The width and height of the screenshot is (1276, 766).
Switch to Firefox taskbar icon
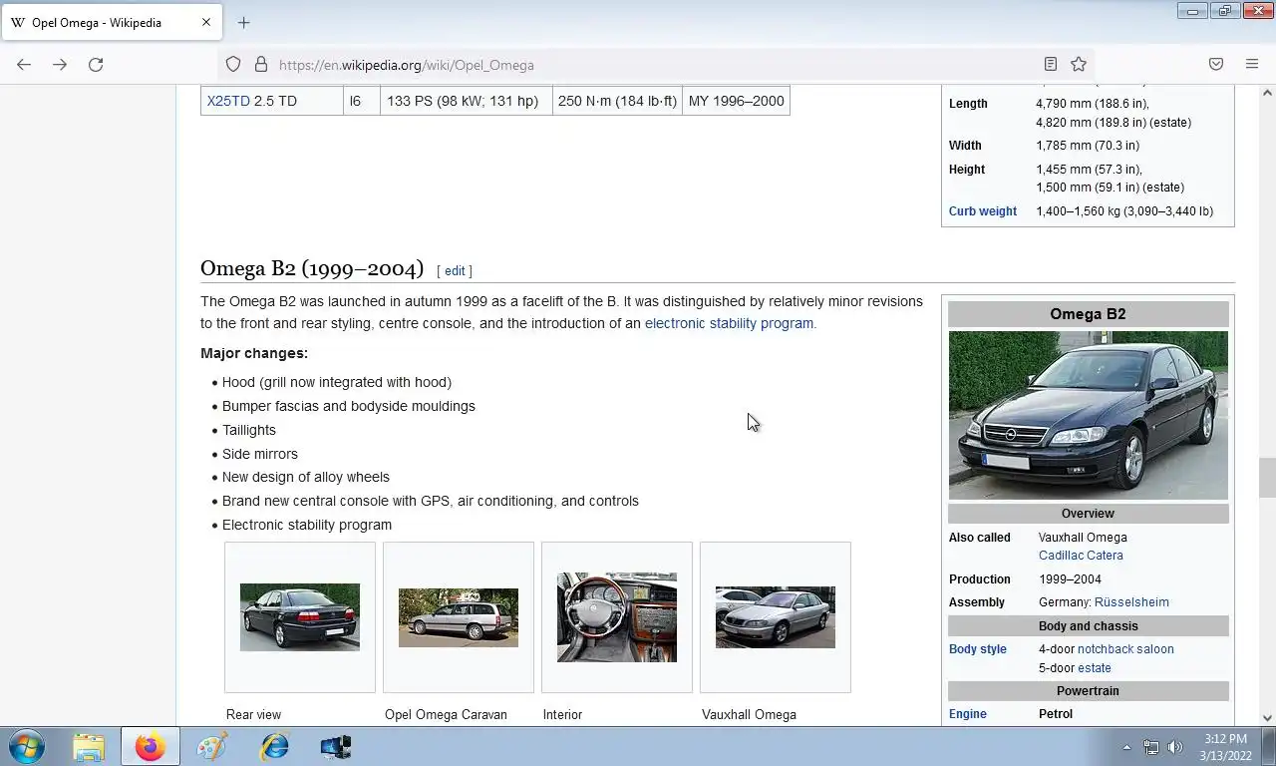151,746
